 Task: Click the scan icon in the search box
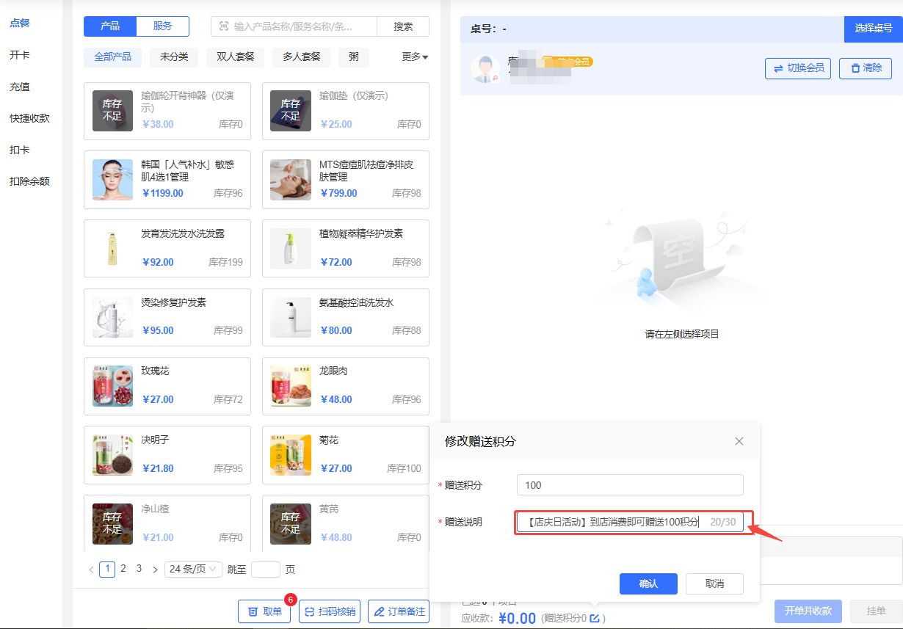coord(224,26)
